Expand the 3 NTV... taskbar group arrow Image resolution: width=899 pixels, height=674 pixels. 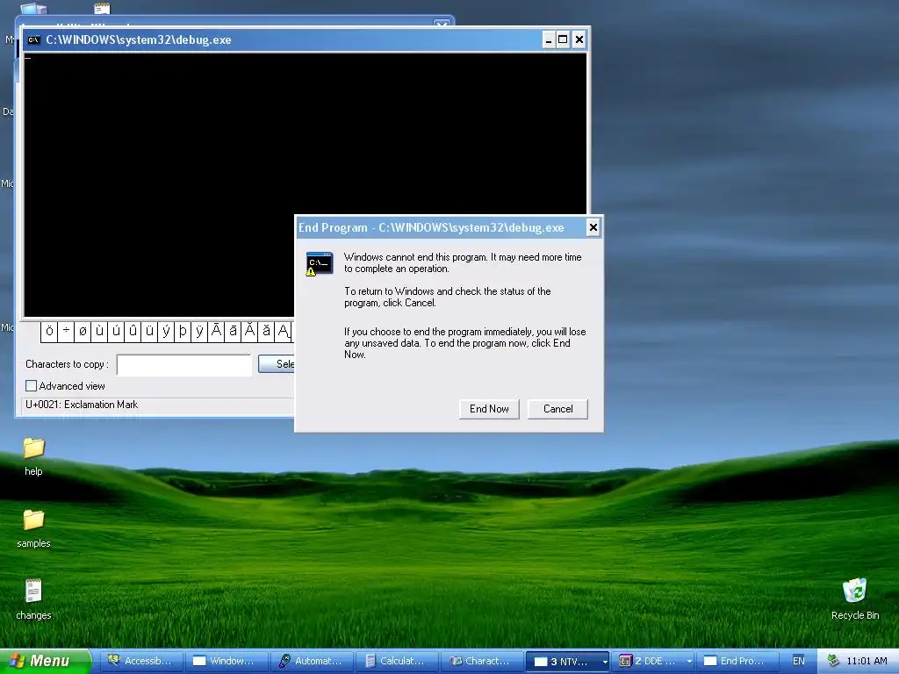(604, 662)
